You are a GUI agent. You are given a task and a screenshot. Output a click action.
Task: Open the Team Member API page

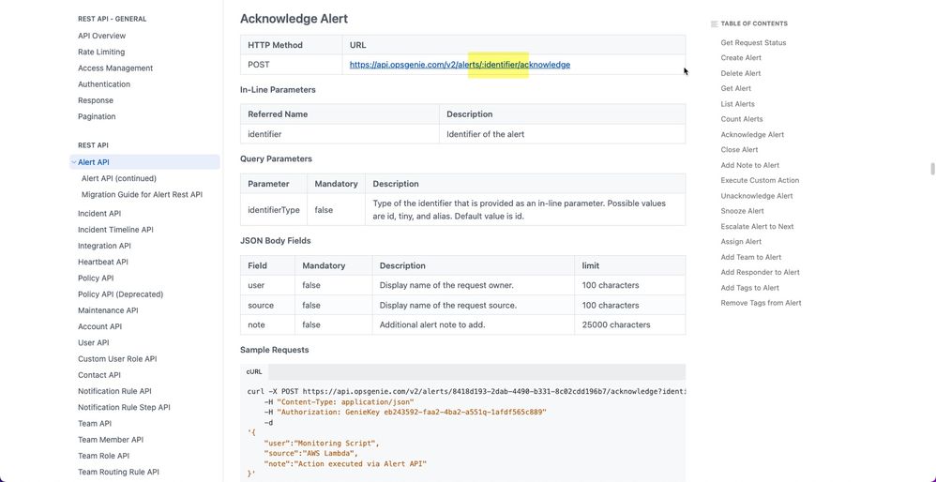click(111, 439)
